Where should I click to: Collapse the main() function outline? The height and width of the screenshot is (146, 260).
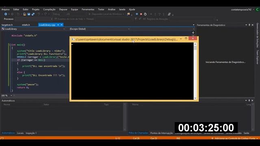coord(10,45)
